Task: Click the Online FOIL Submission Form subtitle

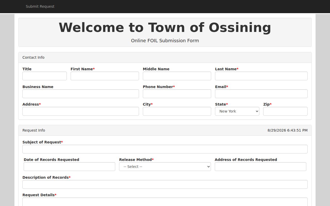Action: tap(165, 41)
